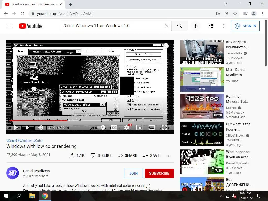Open the Chrome profile avatar
The width and height of the screenshot is (268, 201).
(x=254, y=14)
